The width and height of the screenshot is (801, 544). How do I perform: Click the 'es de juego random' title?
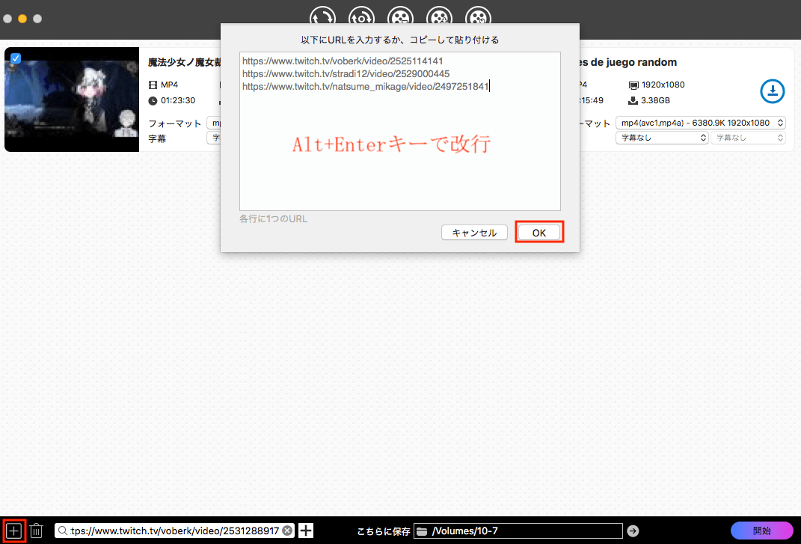[627, 62]
